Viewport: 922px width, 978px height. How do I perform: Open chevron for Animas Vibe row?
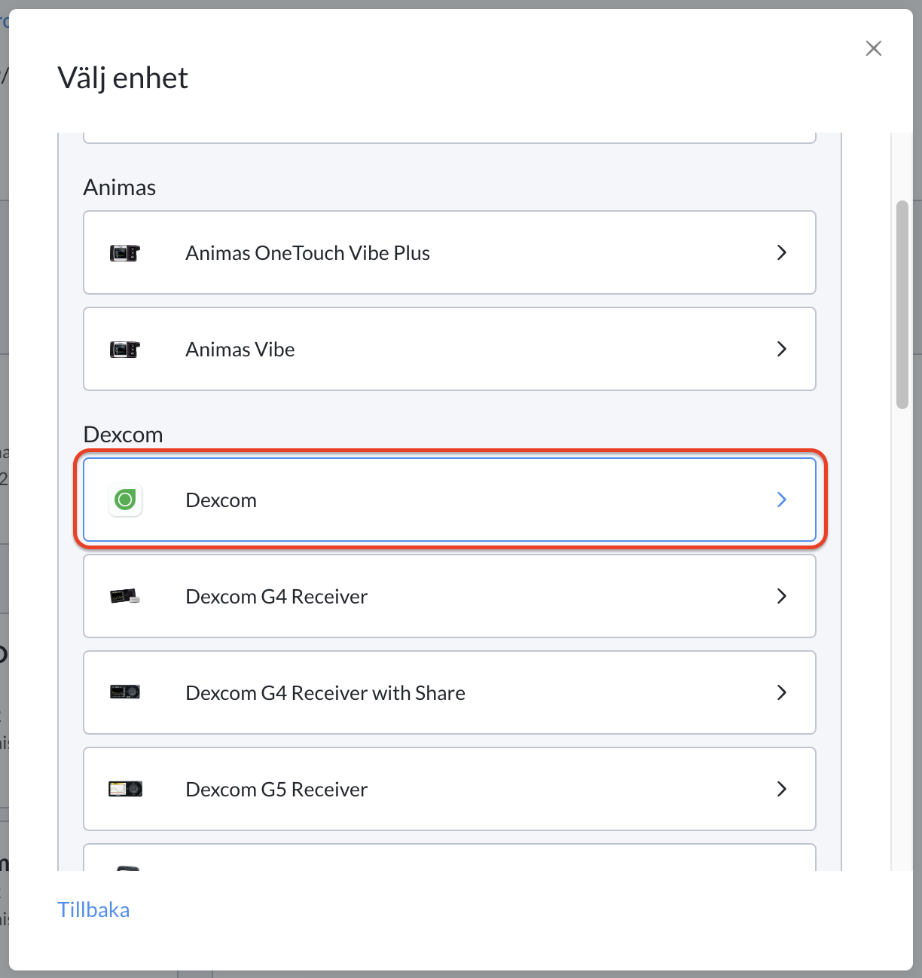[782, 349]
